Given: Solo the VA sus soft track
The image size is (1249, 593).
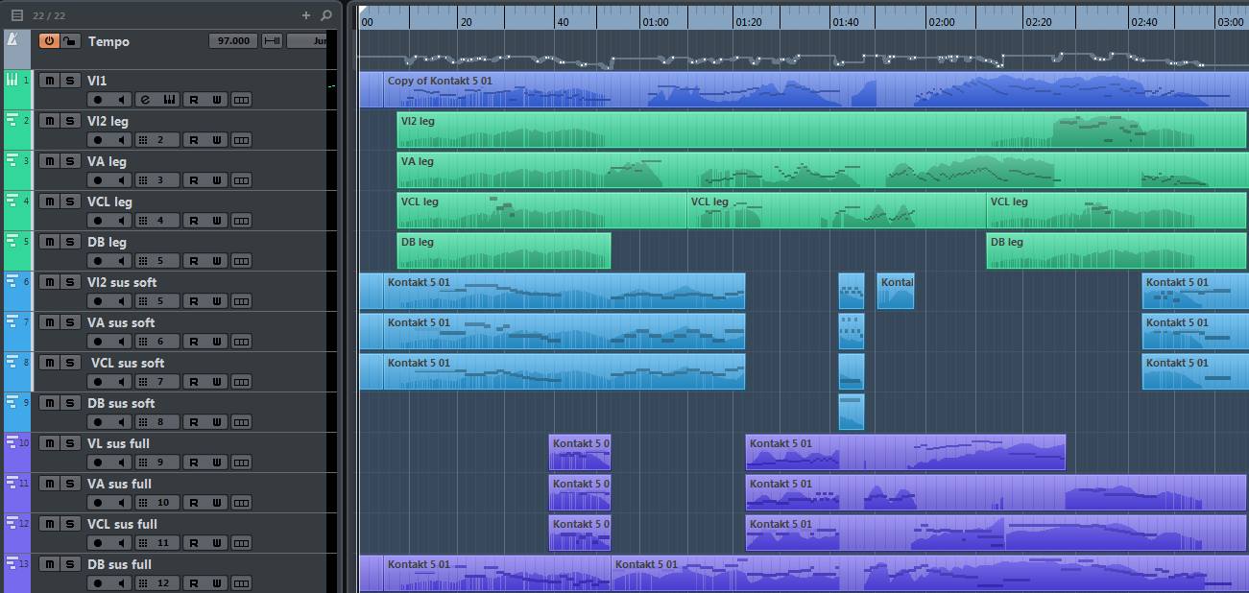Looking at the screenshot, I should click(x=69, y=322).
